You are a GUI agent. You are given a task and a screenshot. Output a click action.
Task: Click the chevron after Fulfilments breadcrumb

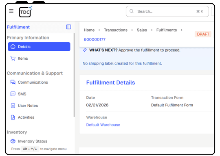[182, 30]
